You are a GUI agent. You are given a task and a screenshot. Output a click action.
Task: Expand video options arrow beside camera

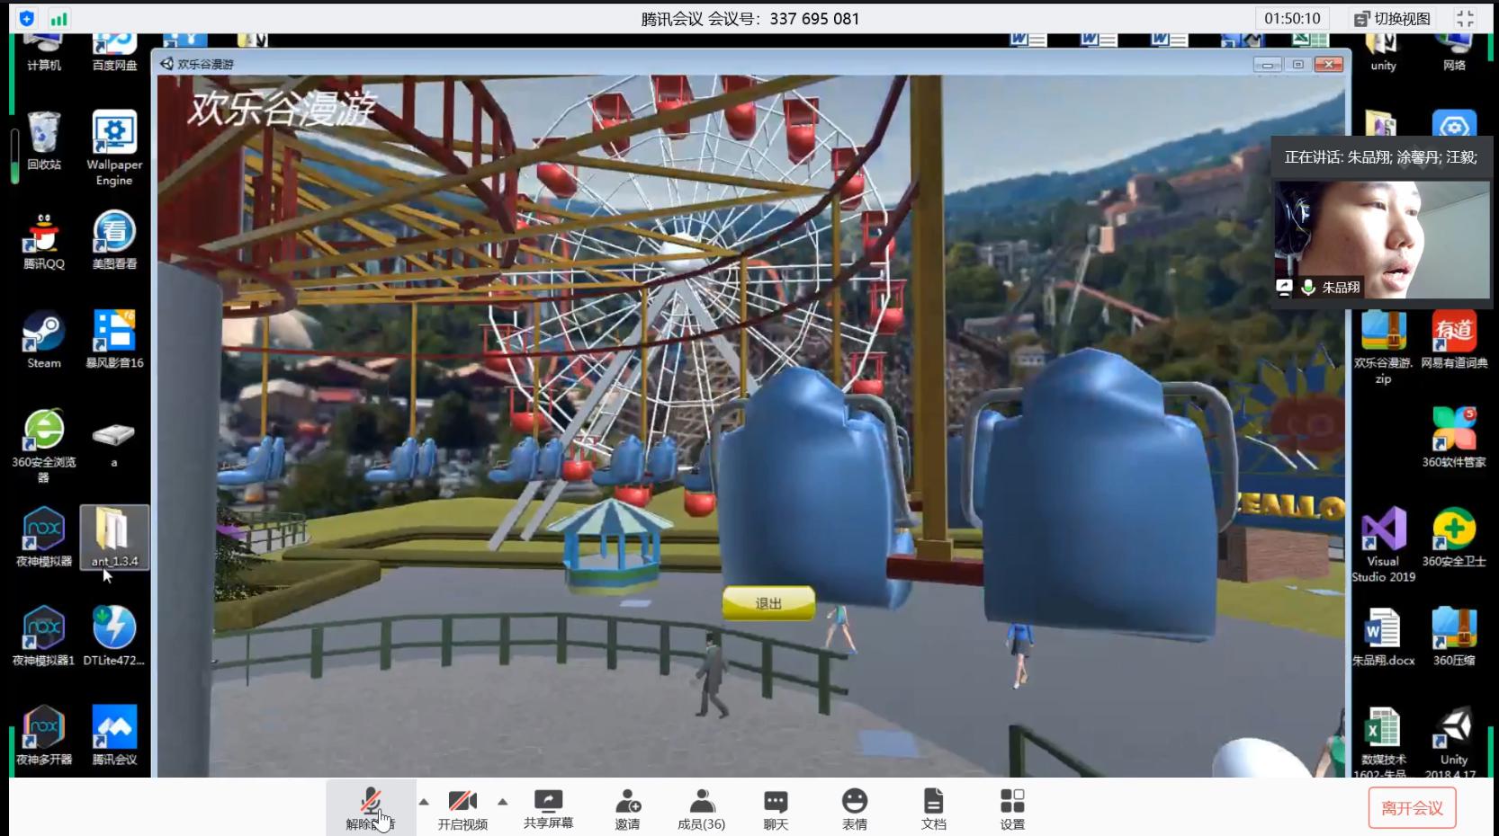503,801
